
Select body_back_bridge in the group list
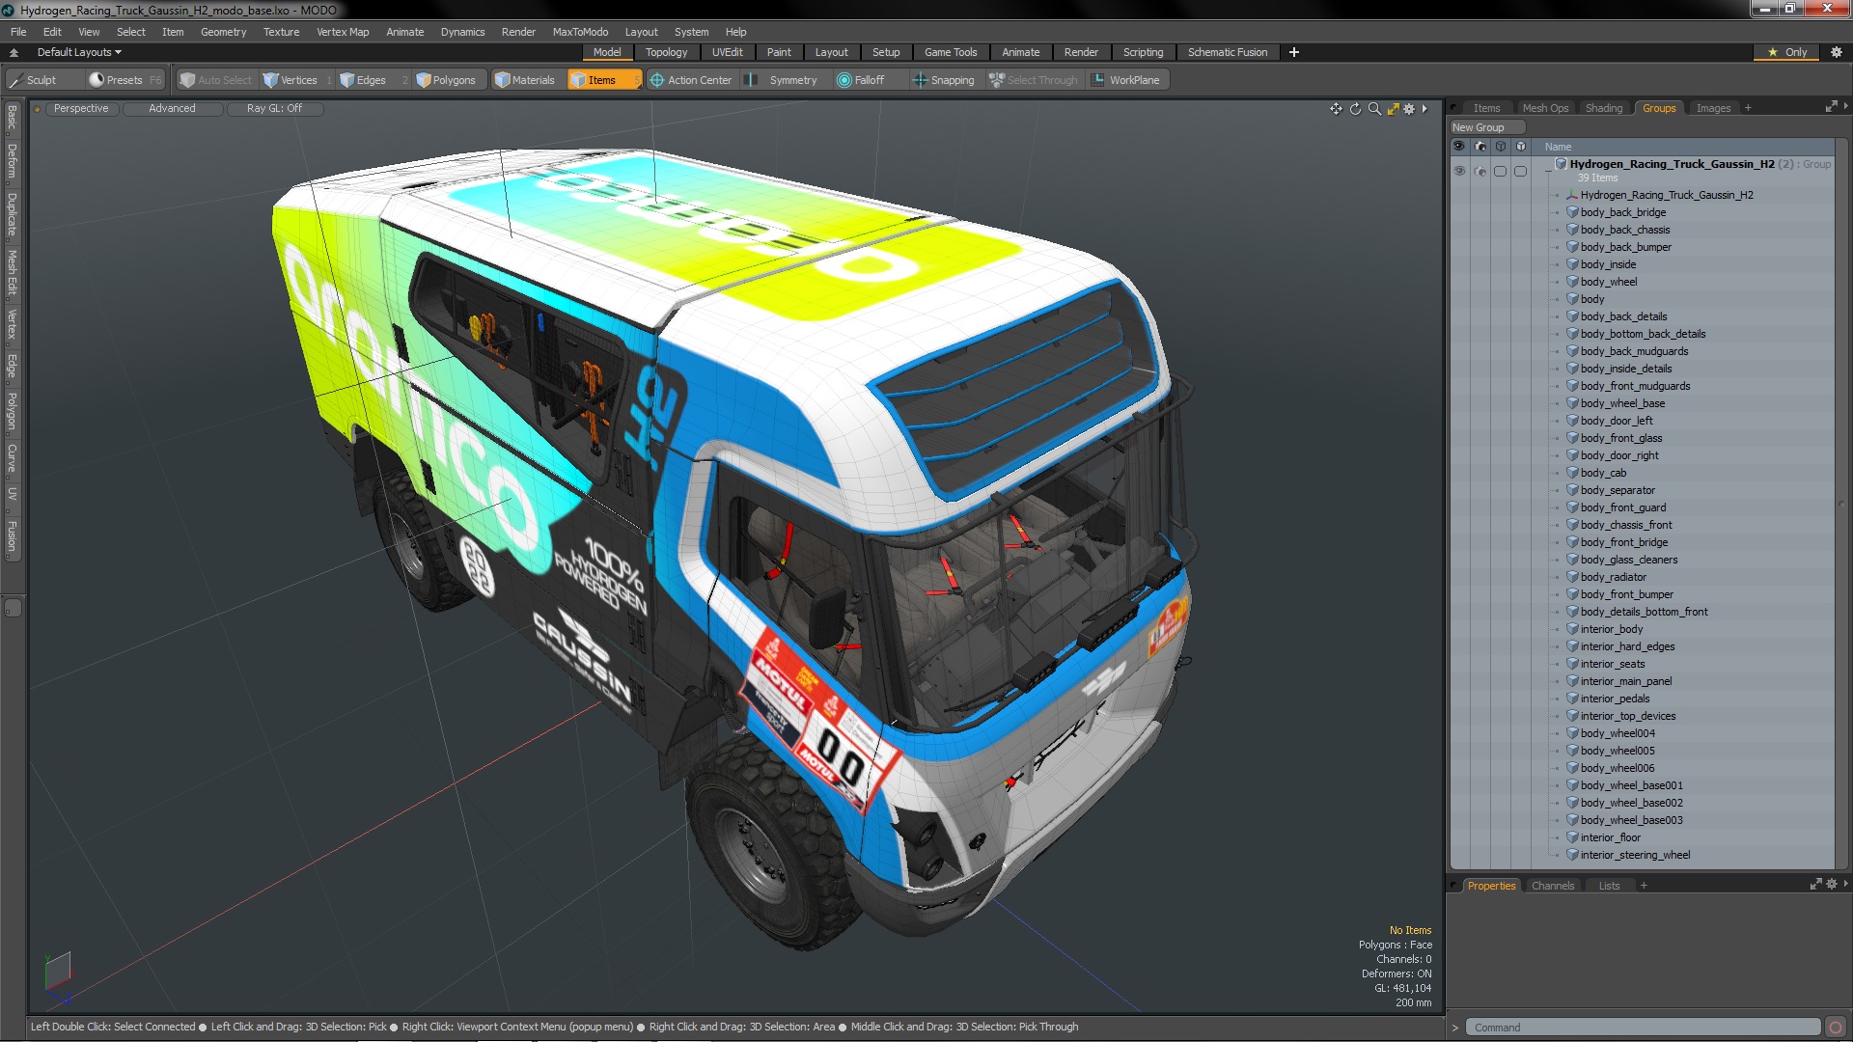point(1623,212)
